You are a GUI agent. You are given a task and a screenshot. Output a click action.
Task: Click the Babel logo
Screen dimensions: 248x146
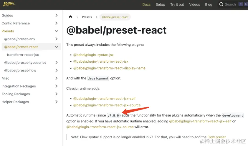pos(9,4)
